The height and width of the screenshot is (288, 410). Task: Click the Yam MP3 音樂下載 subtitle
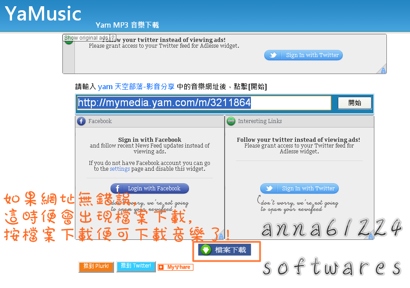(x=127, y=25)
